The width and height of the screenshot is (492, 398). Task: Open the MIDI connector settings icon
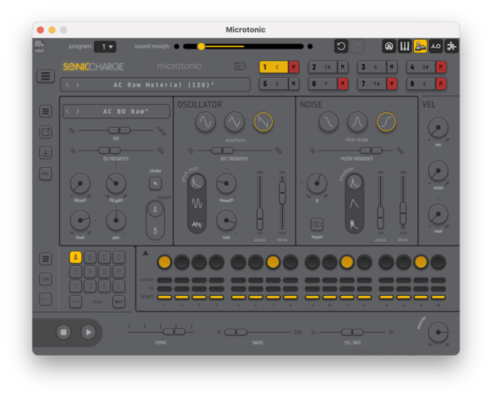pyautogui.click(x=389, y=46)
